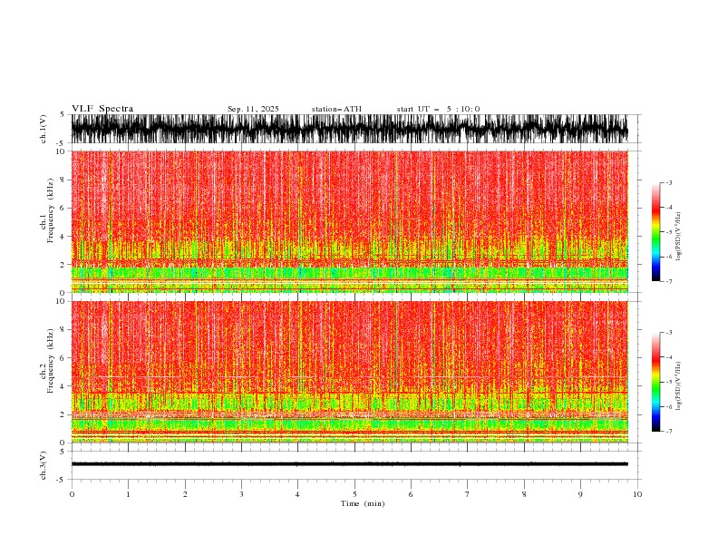718x555 pixels.
Task: Click the -3 value on ch.1 color scale
Action: [668, 182]
